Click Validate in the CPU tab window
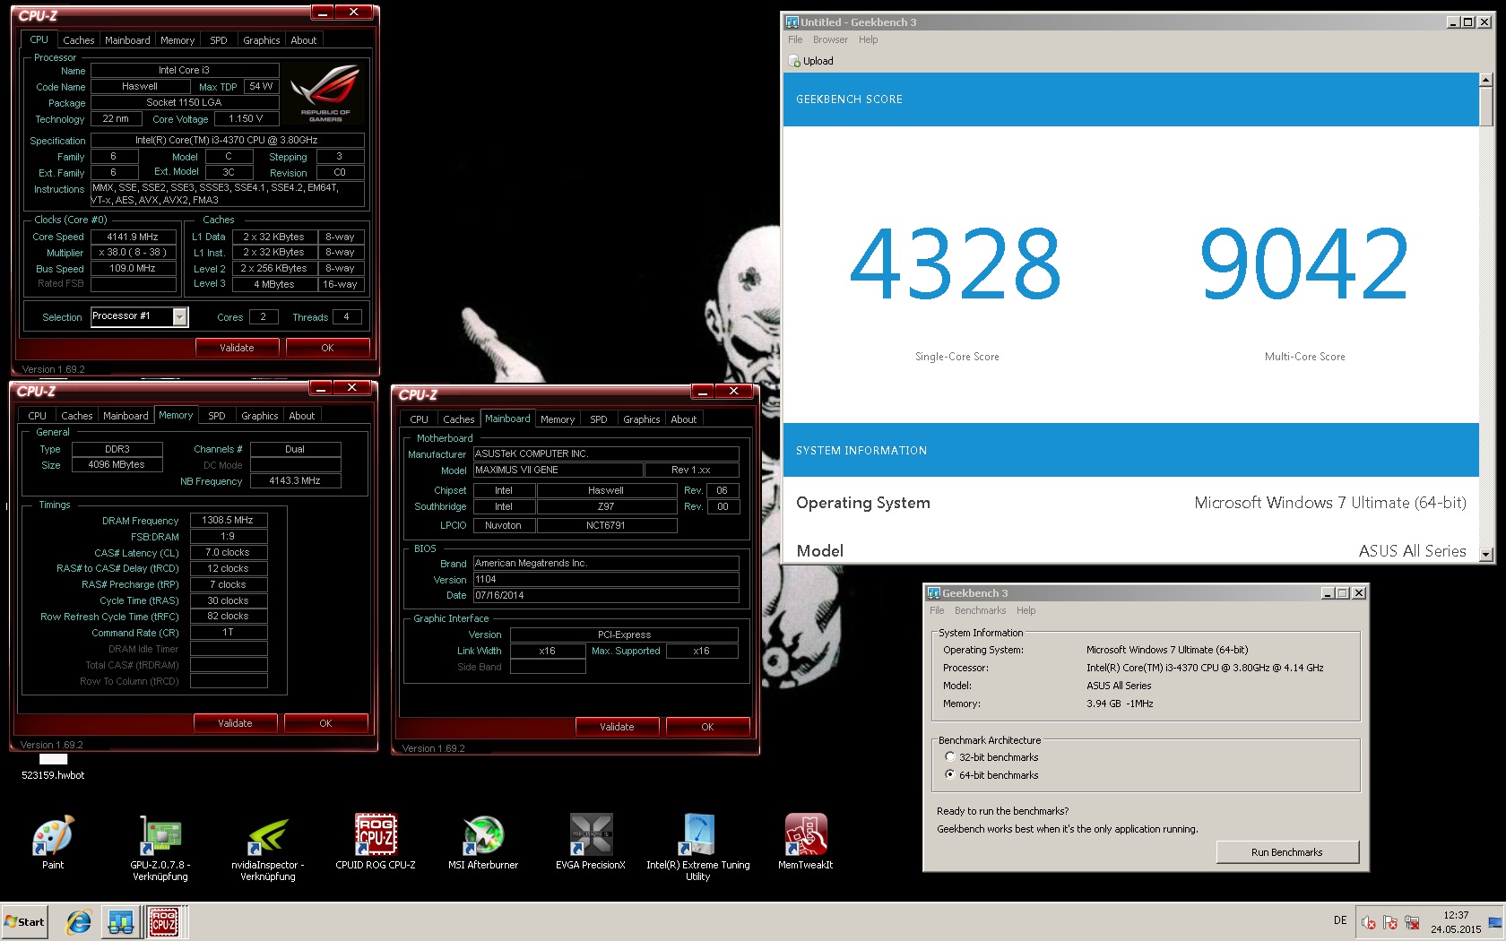The width and height of the screenshot is (1506, 941). (x=237, y=348)
